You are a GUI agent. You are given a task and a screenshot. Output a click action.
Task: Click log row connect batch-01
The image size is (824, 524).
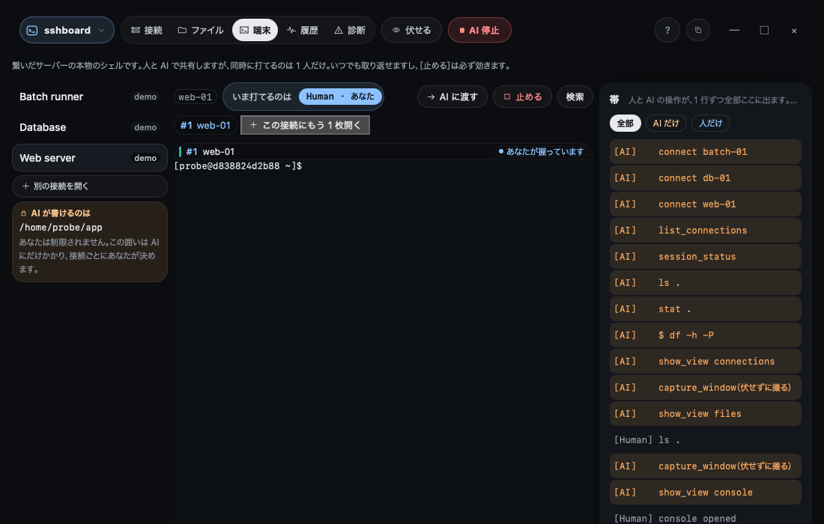click(705, 152)
